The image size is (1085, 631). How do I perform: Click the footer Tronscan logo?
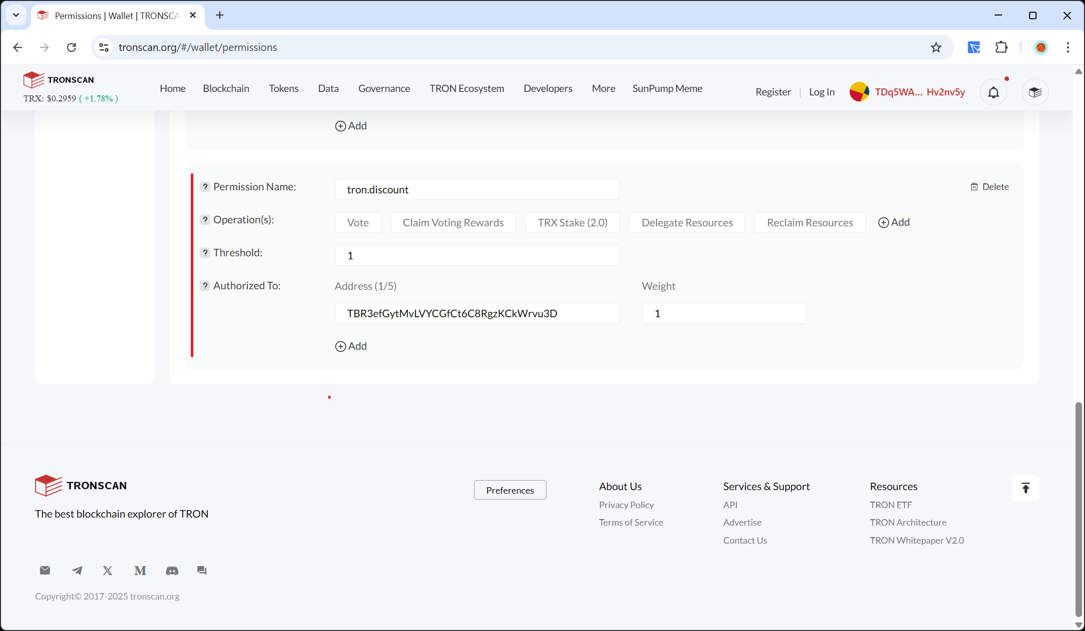81,486
